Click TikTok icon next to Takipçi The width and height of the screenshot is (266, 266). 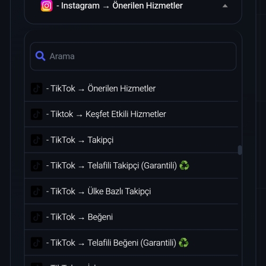[x=37, y=140]
